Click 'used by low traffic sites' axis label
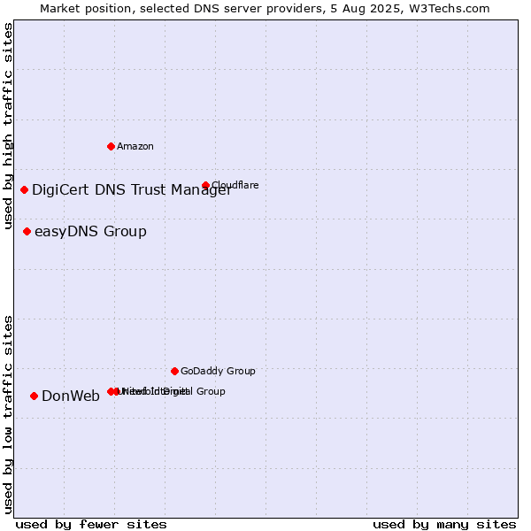Viewport: 531px width, 531px height. point(8,415)
